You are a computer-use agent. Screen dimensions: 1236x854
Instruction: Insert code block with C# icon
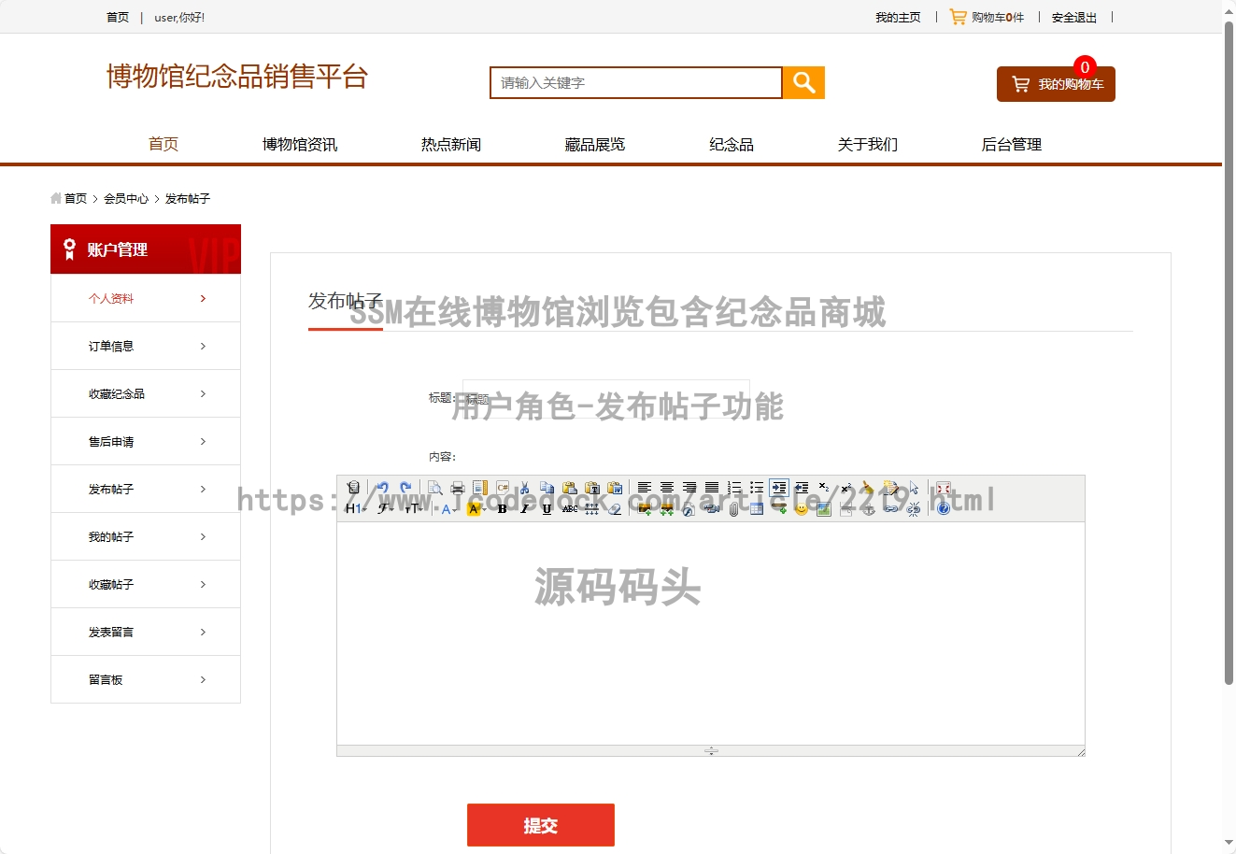click(x=503, y=488)
